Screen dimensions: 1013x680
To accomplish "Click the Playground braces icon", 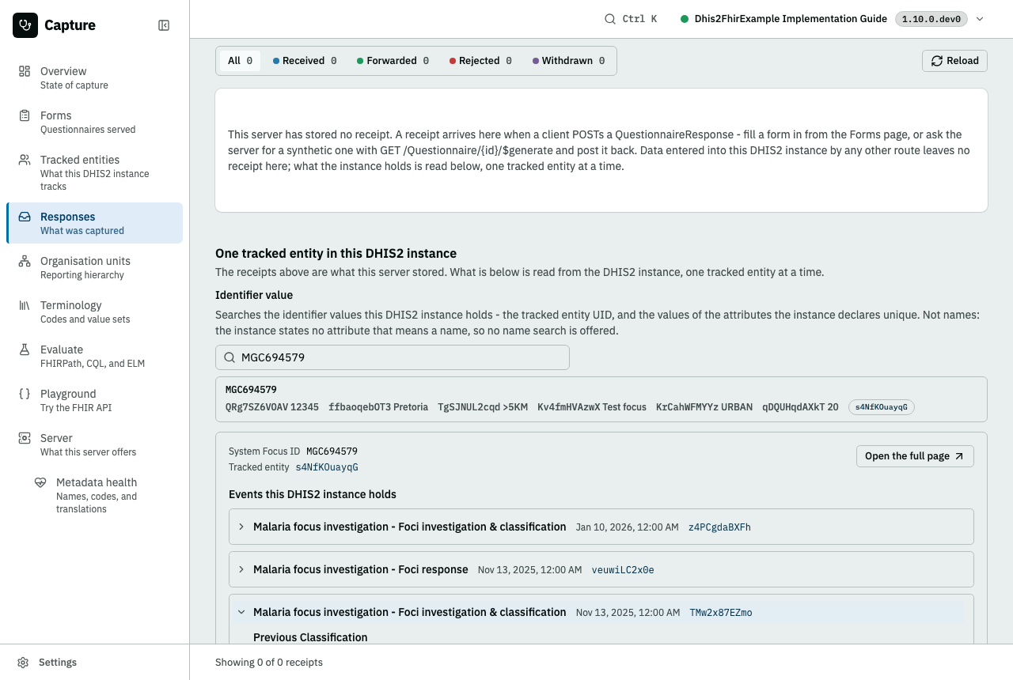I will tap(25, 394).
